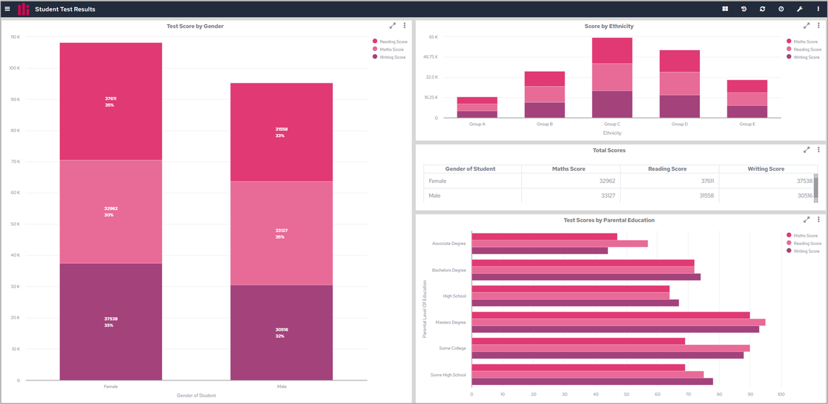Viewport: 828px width, 404px height.
Task: Toggle Writing Score legend in Parental Education chart
Action: pyautogui.click(x=804, y=251)
